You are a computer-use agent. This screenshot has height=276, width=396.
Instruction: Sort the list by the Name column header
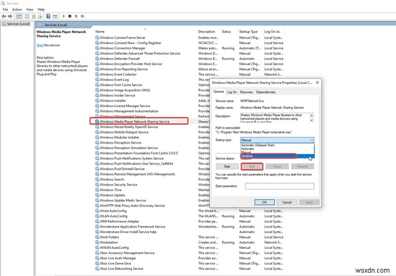pos(145,31)
